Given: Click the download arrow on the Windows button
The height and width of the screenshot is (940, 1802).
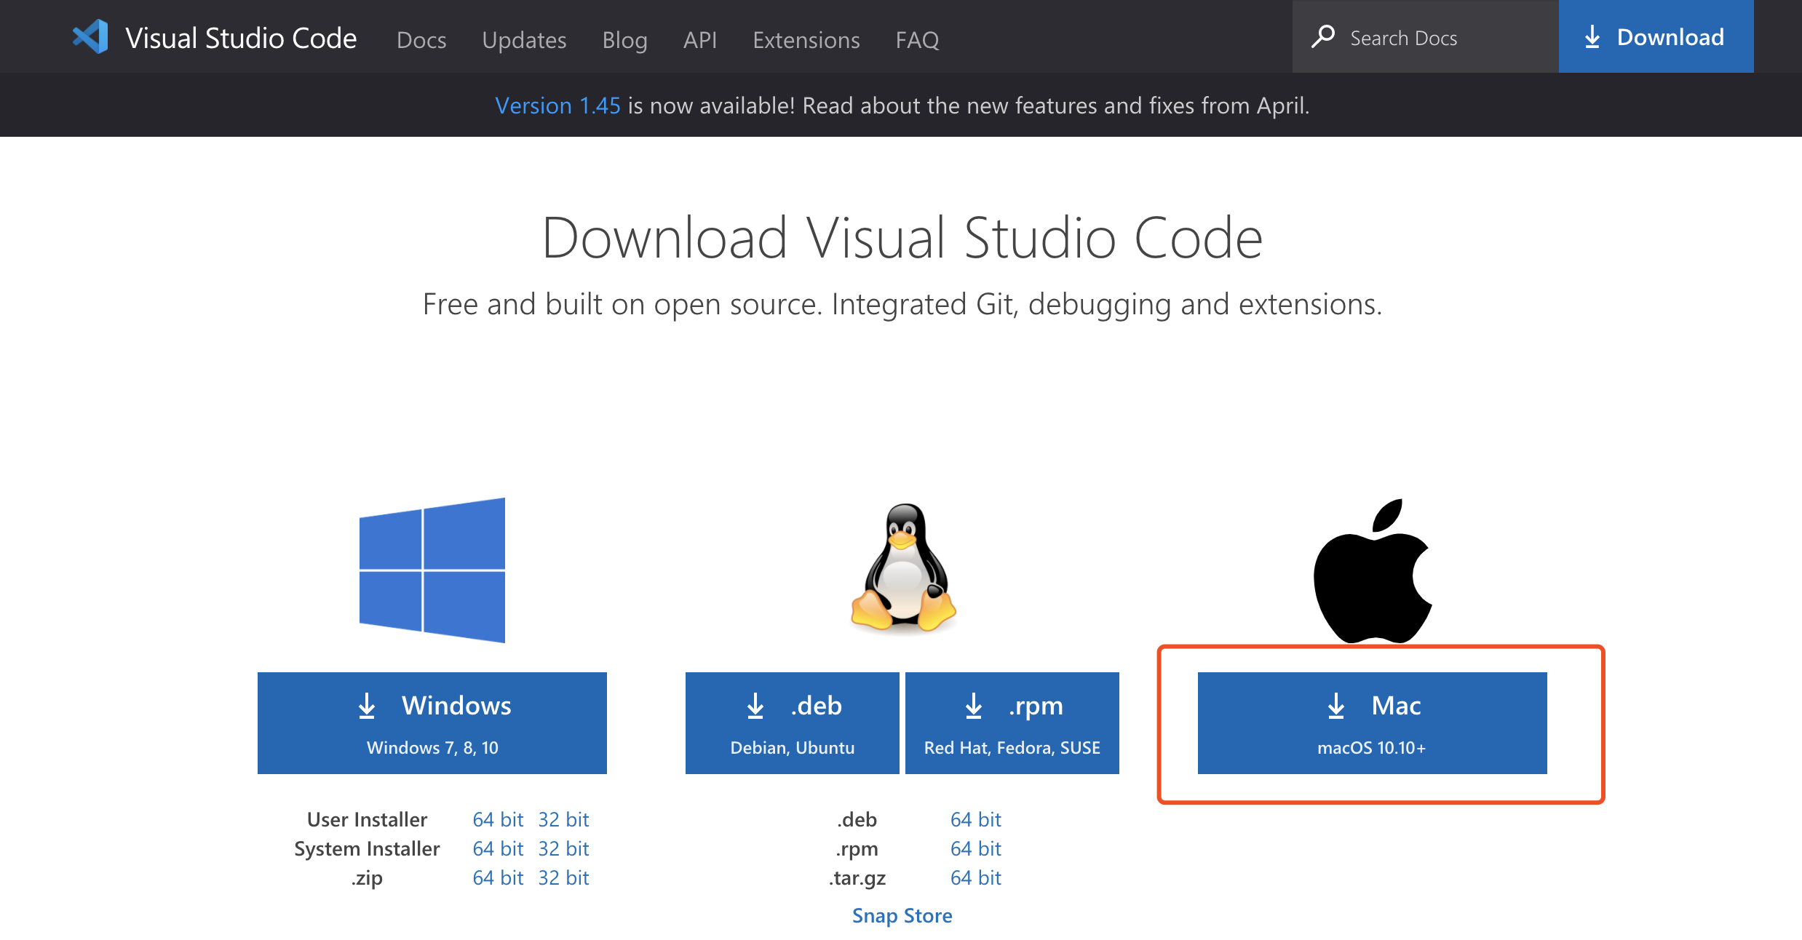Looking at the screenshot, I should (367, 705).
